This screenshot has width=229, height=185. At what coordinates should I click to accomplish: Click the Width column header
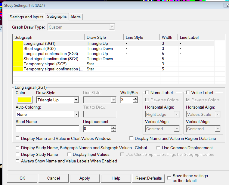click(x=169, y=37)
